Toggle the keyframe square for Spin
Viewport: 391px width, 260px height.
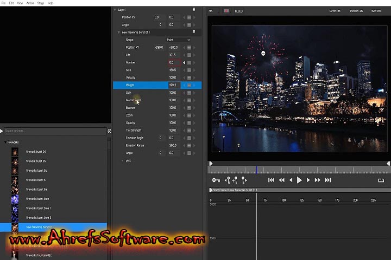point(189,93)
